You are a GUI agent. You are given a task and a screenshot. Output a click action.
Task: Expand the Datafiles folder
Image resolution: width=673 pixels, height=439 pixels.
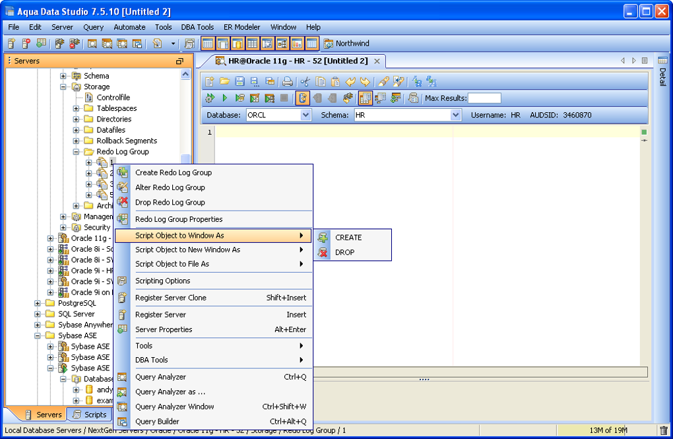[76, 130]
